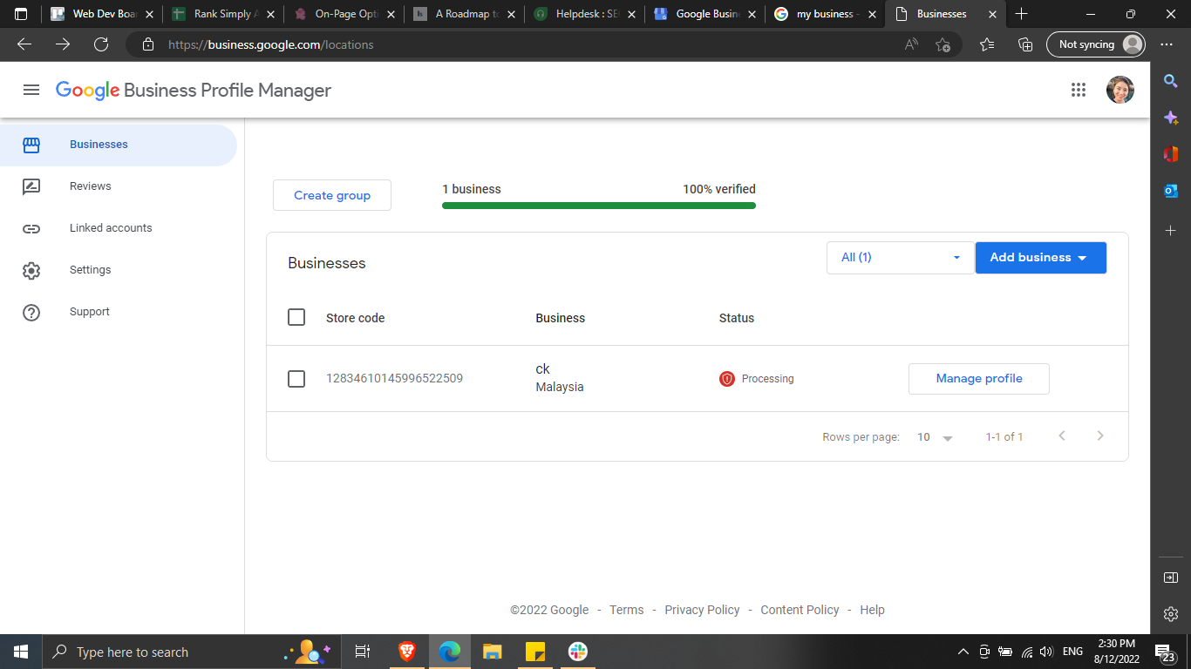Tick the select-all checkbox in header

pos(296,318)
